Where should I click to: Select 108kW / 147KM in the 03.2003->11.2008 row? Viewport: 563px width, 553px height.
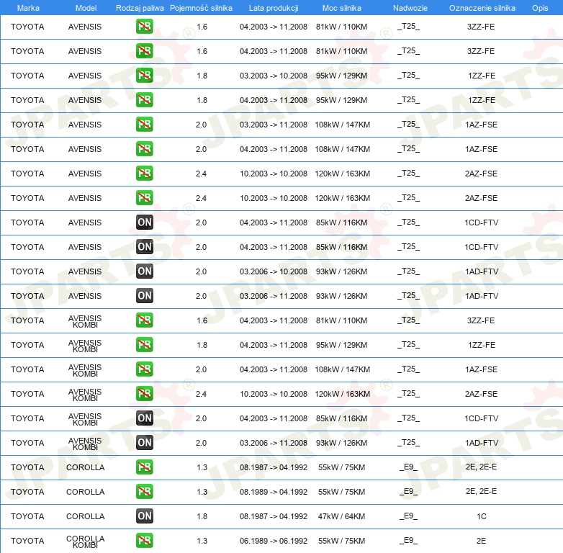coord(342,125)
